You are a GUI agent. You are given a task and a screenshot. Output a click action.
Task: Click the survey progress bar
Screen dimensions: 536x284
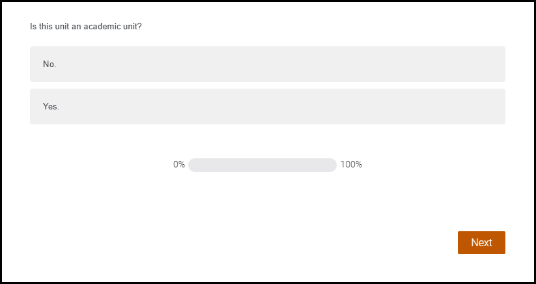[x=262, y=165]
